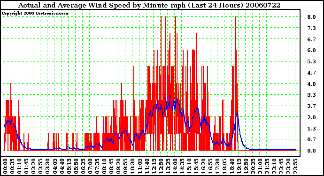Screen dimensions: 324x176
Task: Click the 8.0 y-axis label
Action: tap(311, 17)
